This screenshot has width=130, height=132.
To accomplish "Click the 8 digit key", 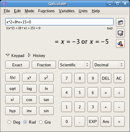I will coord(80,78).
